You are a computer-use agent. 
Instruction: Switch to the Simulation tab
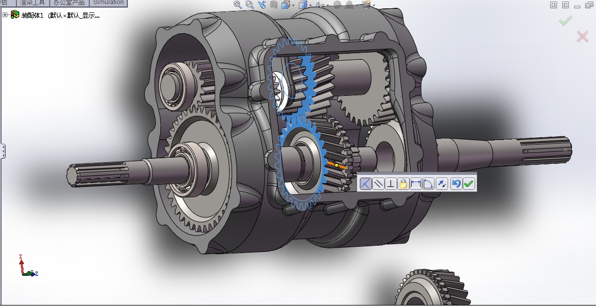click(x=108, y=3)
